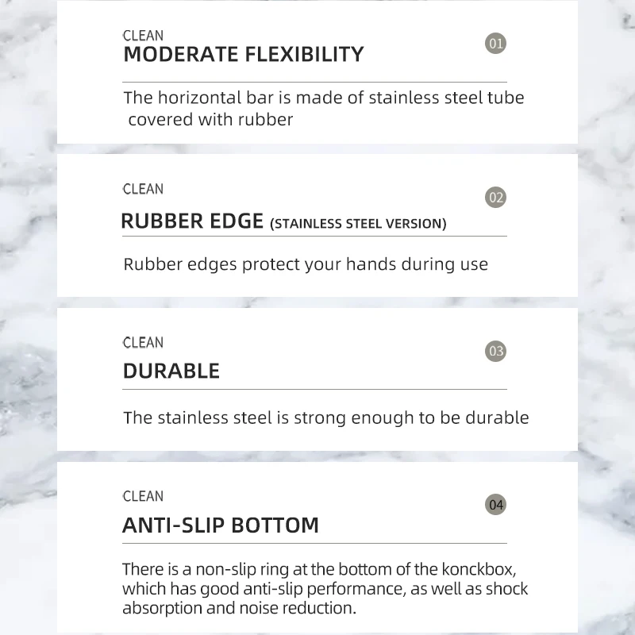The image size is (635, 635).
Task: Click the 02 number badge
Action: click(495, 197)
